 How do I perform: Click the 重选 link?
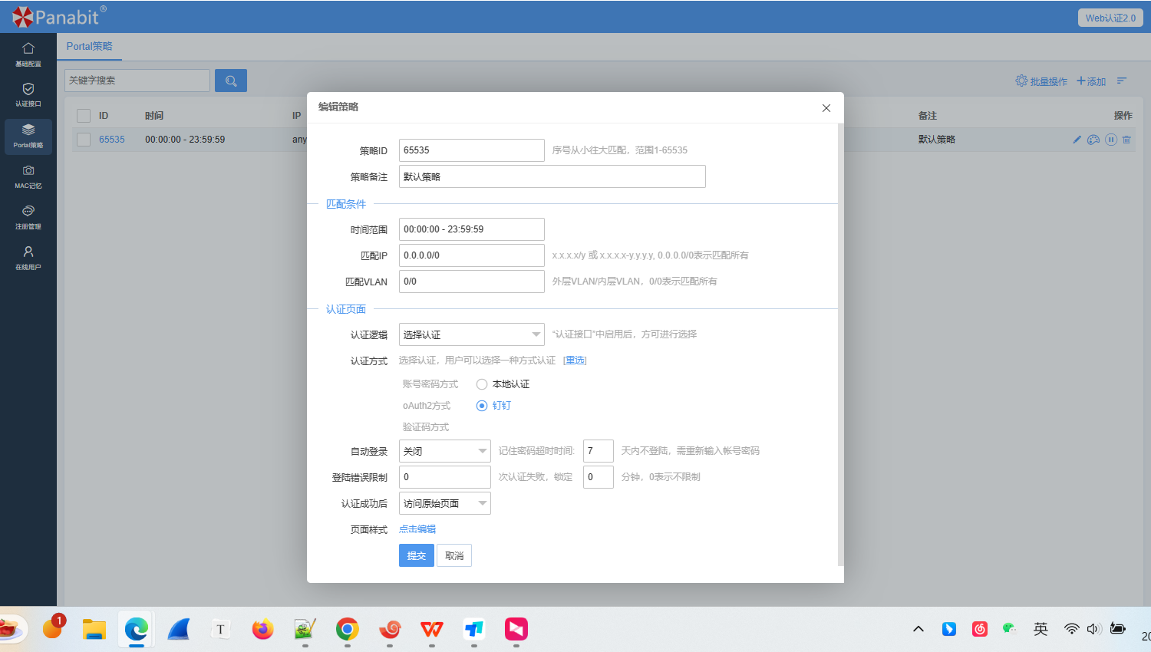[x=575, y=361]
